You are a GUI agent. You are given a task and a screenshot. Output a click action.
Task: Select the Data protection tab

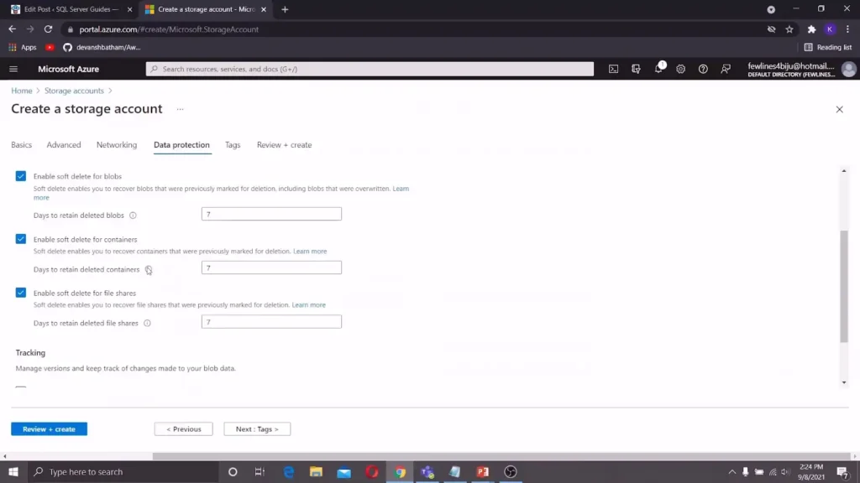click(181, 144)
